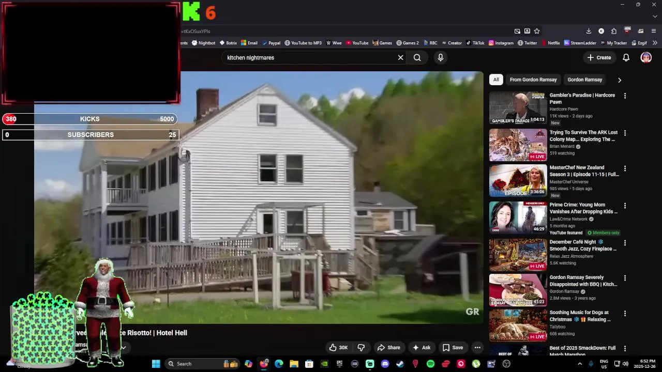Open Gordon Ramsay Severely Disappointed with BBQ
The image size is (662, 372).
click(583, 281)
